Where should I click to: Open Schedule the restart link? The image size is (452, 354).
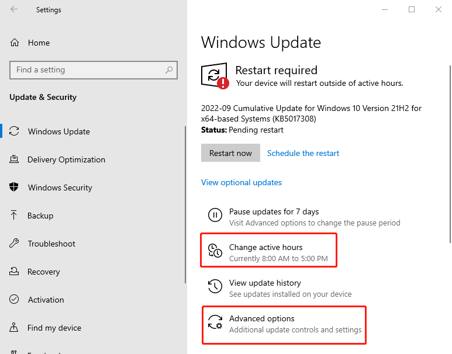coord(303,153)
